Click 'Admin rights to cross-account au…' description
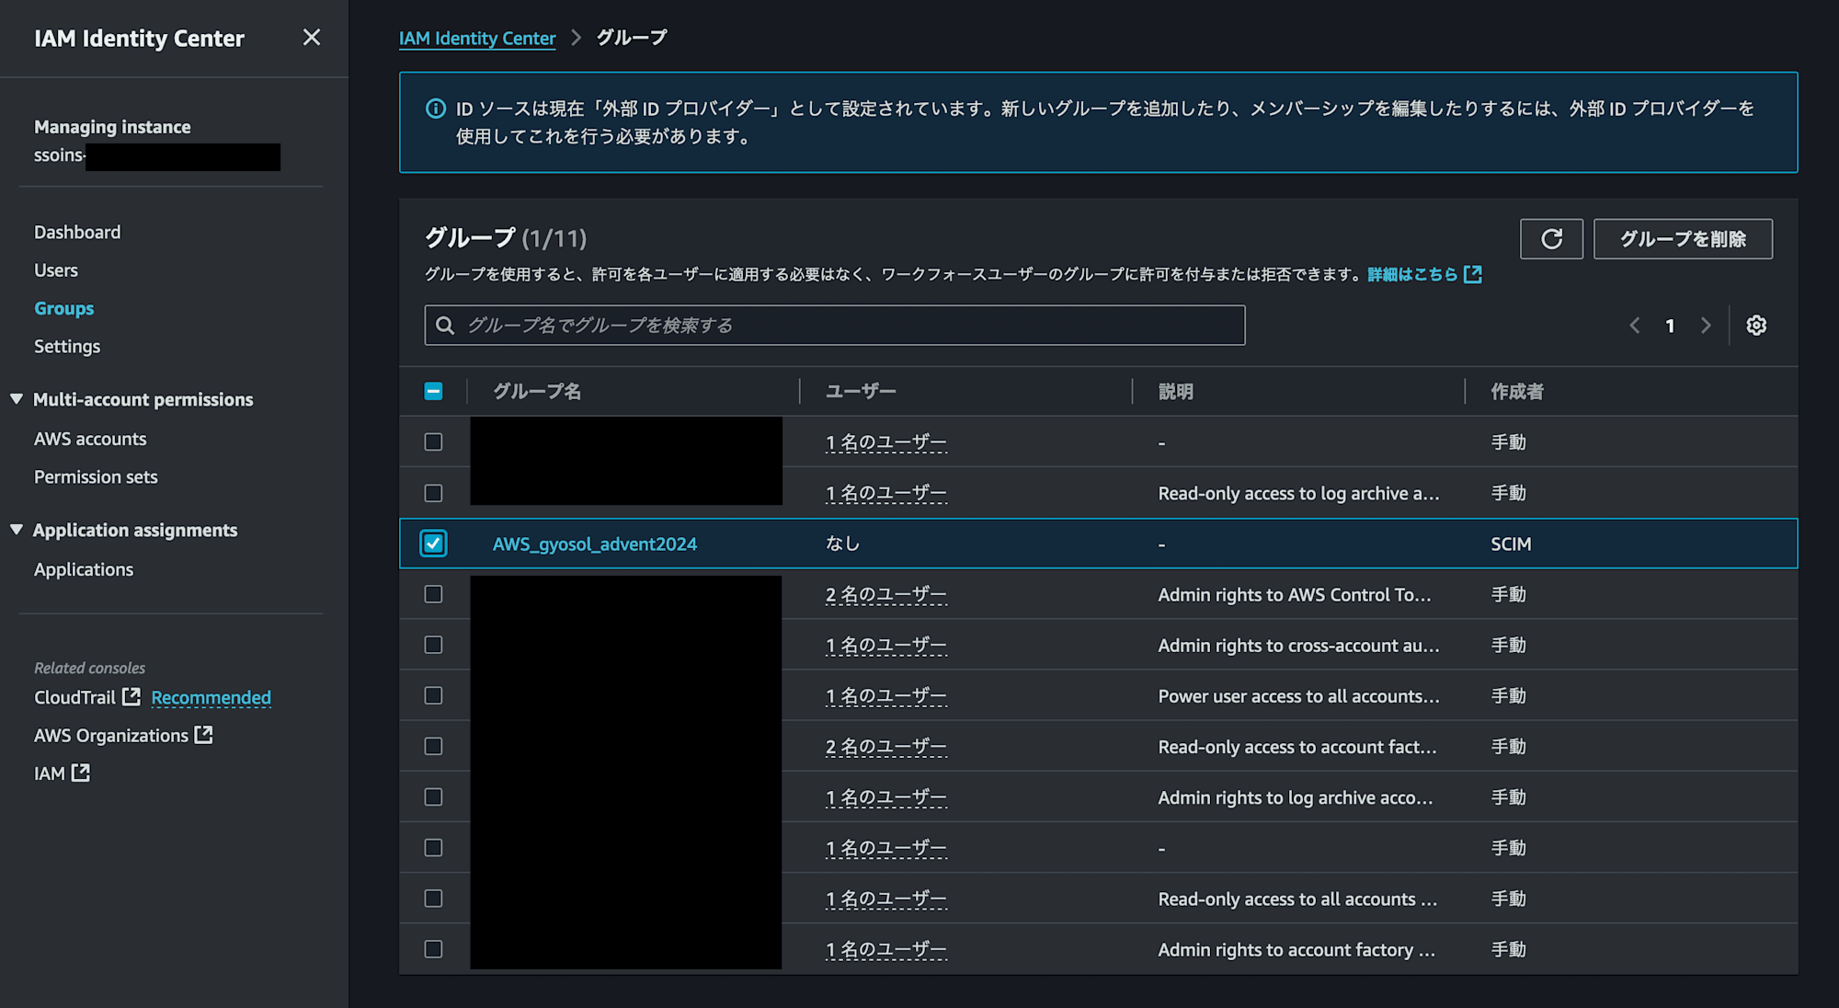 pos(1298,645)
